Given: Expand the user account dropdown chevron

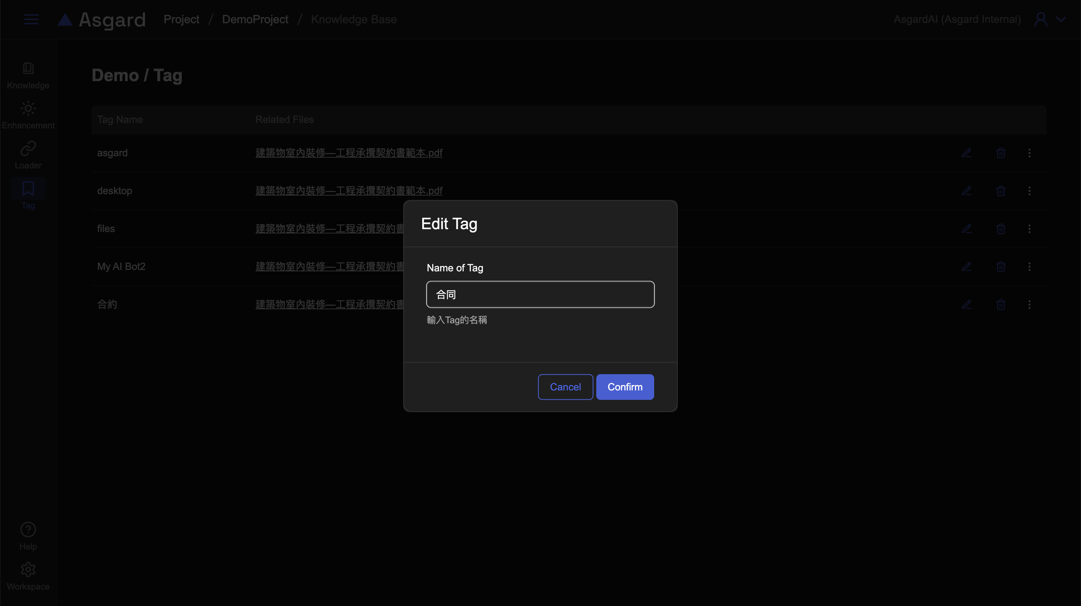Looking at the screenshot, I should (1060, 19).
